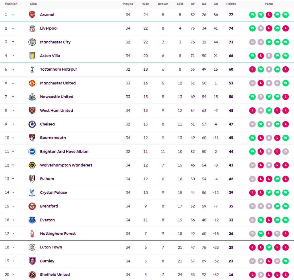Click Luton Town's green W form circle
Image resolution: width=294 pixels, height=280 pixels.
(x=269, y=247)
